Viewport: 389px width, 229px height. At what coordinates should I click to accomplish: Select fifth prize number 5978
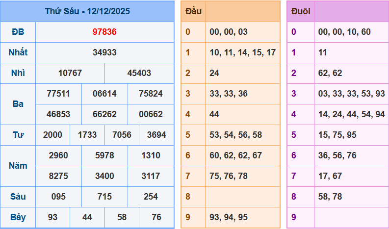pyautogui.click(x=104, y=155)
